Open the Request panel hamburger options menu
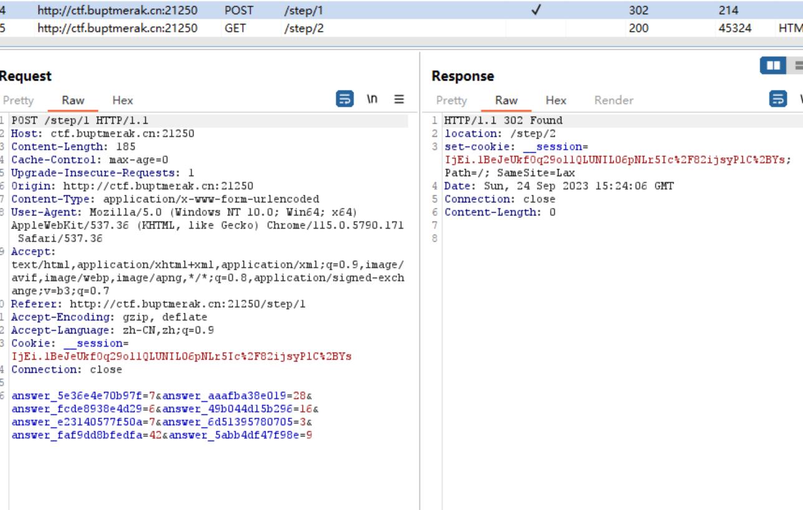Image resolution: width=803 pixels, height=510 pixels. (399, 99)
